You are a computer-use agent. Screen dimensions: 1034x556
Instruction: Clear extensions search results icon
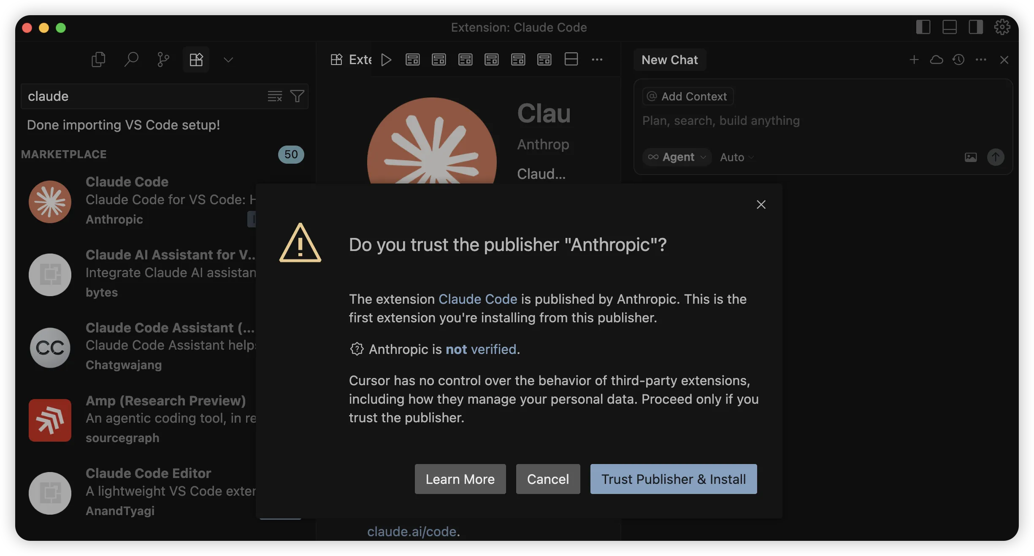tap(275, 96)
